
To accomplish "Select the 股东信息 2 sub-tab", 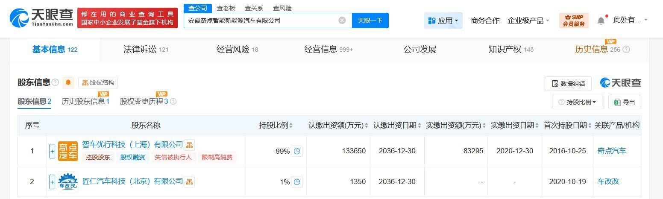I will point(35,102).
